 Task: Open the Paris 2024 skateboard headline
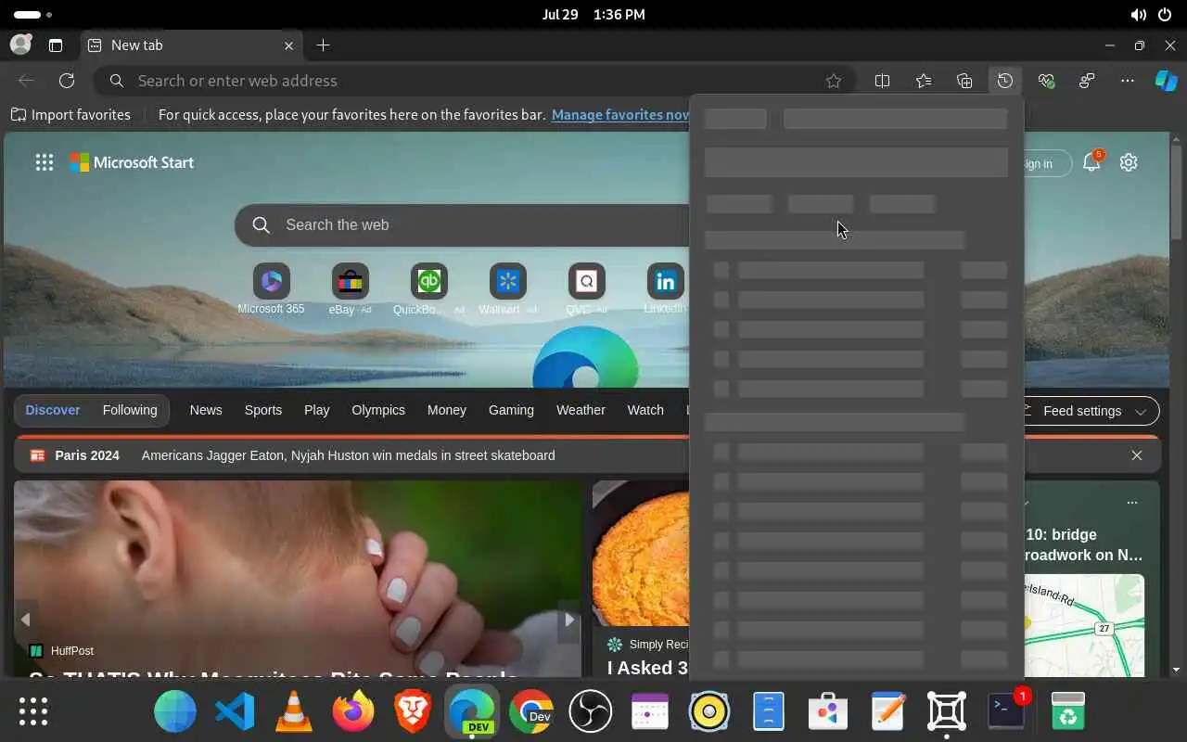(x=348, y=455)
